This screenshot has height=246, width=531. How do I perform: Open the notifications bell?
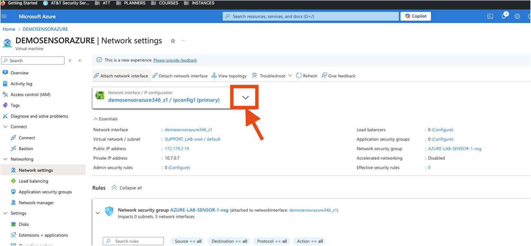click(x=504, y=16)
